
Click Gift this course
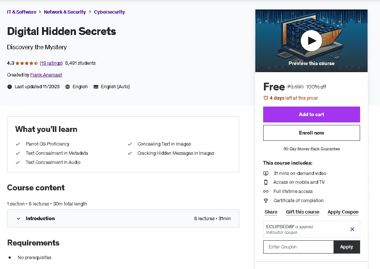[303, 212]
